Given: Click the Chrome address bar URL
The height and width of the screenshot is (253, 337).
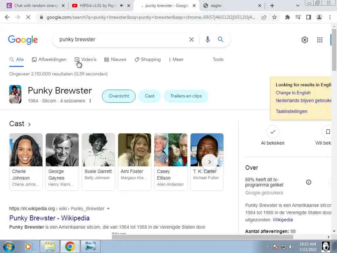Looking at the screenshot, I should point(151,17).
